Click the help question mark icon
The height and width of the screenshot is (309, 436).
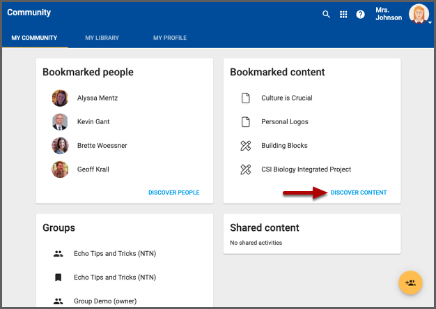[x=361, y=14]
